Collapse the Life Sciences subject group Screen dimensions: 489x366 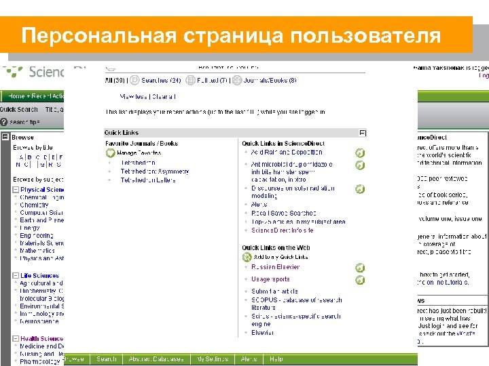point(16,275)
